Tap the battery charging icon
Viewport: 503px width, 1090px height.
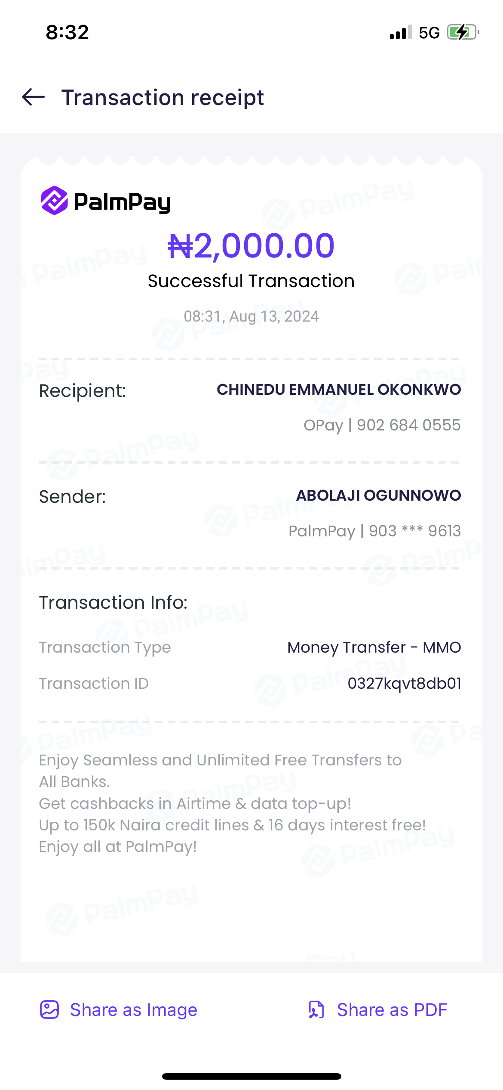pyautogui.click(x=463, y=32)
